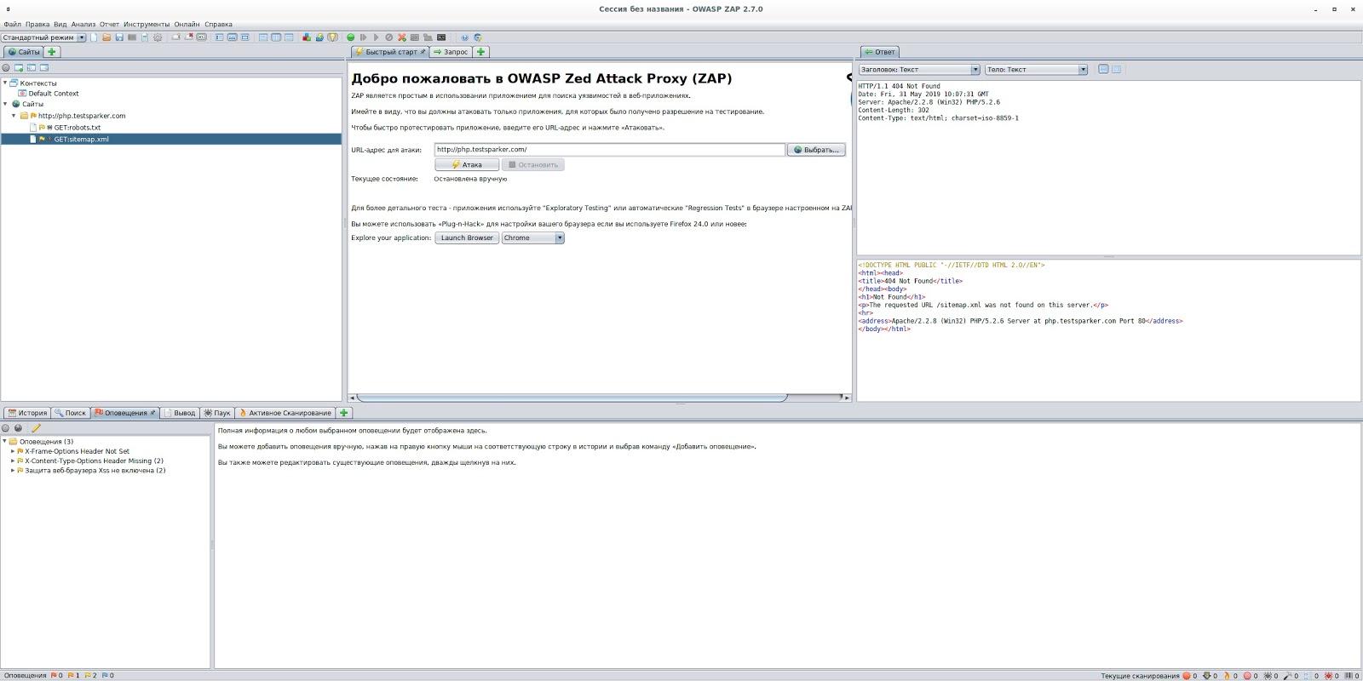Image resolution: width=1363 pixels, height=681 pixels.
Task: Click the show tab names and icons button
Action: pos(201,37)
